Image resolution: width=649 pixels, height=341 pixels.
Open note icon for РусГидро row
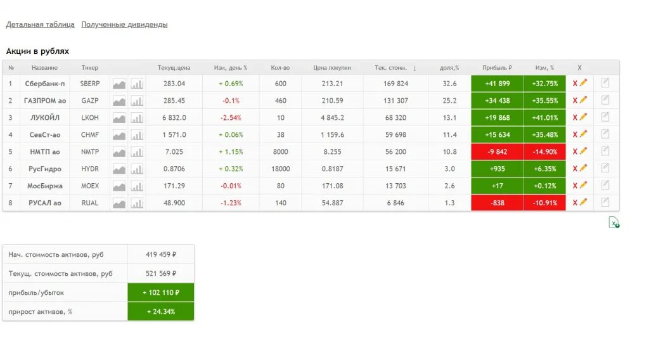point(605,168)
